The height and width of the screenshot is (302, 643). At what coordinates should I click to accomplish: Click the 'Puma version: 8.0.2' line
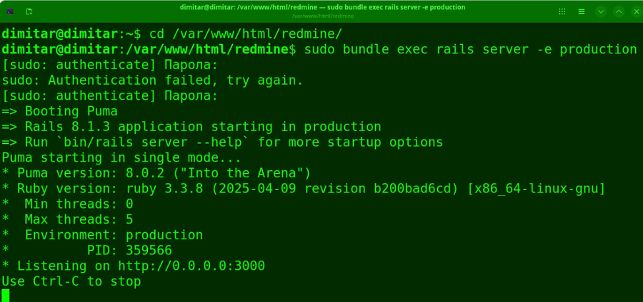(156, 173)
